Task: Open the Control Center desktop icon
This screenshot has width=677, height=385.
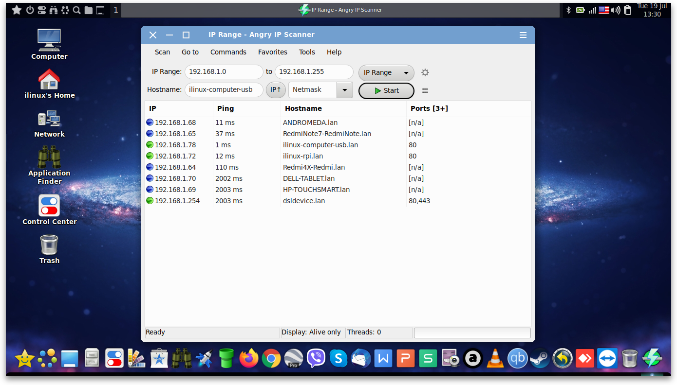Action: 49,210
